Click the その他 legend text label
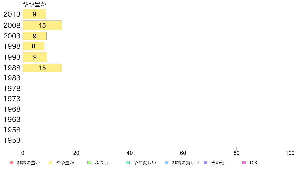The image size is (297, 184). 218,163
